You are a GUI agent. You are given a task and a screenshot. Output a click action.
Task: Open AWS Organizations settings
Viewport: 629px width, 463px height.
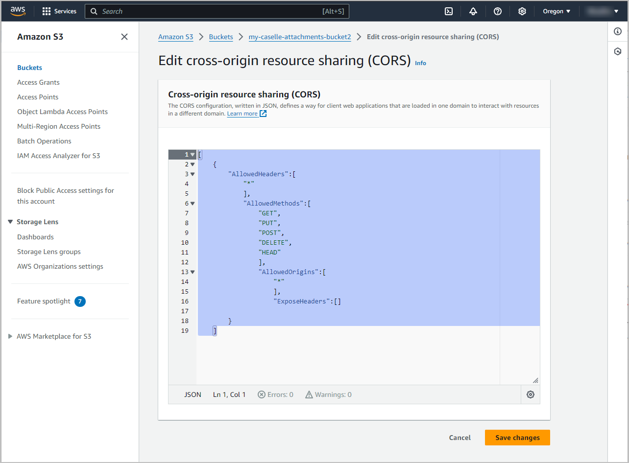coord(60,266)
